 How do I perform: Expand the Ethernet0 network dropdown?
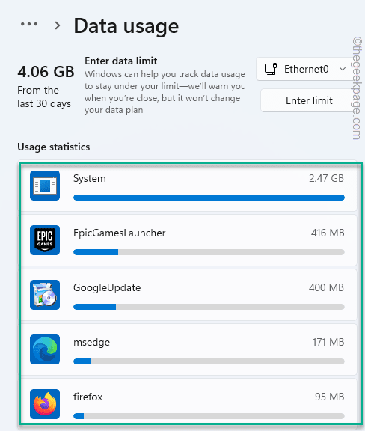(x=305, y=69)
